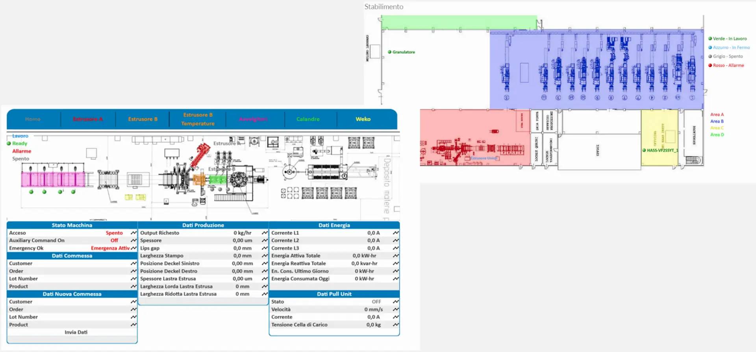
Task: Open the Home tab
Action: [33, 119]
